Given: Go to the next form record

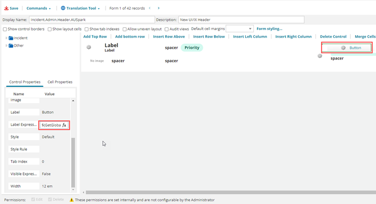Looking at the screenshot, I should [x=159, y=8].
